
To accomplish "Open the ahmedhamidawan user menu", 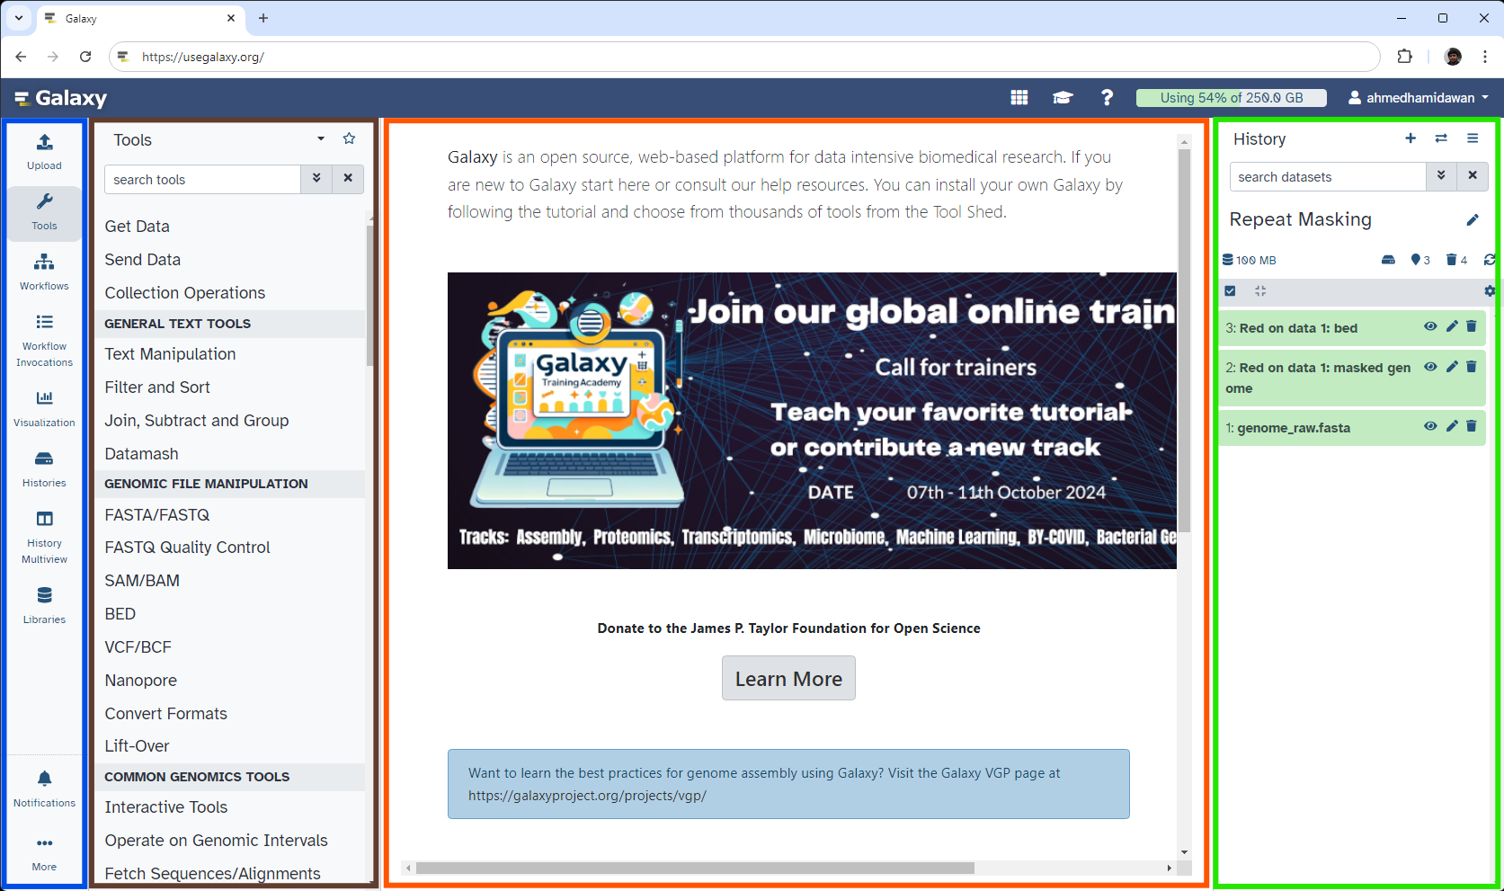I will point(1419,97).
